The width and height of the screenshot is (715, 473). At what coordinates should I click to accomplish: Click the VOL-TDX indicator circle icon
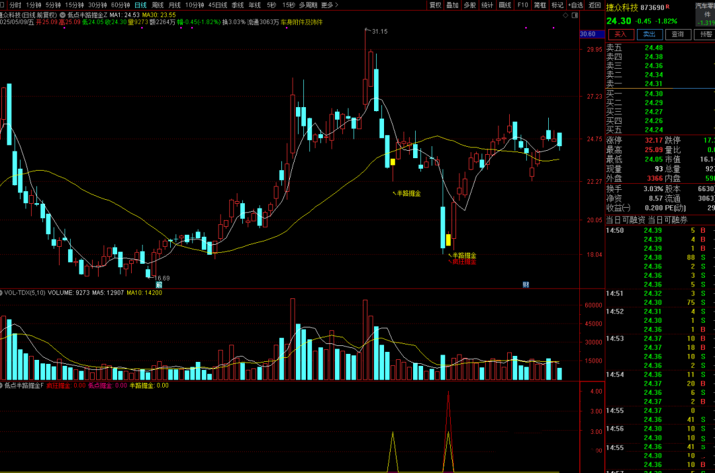click(2, 292)
